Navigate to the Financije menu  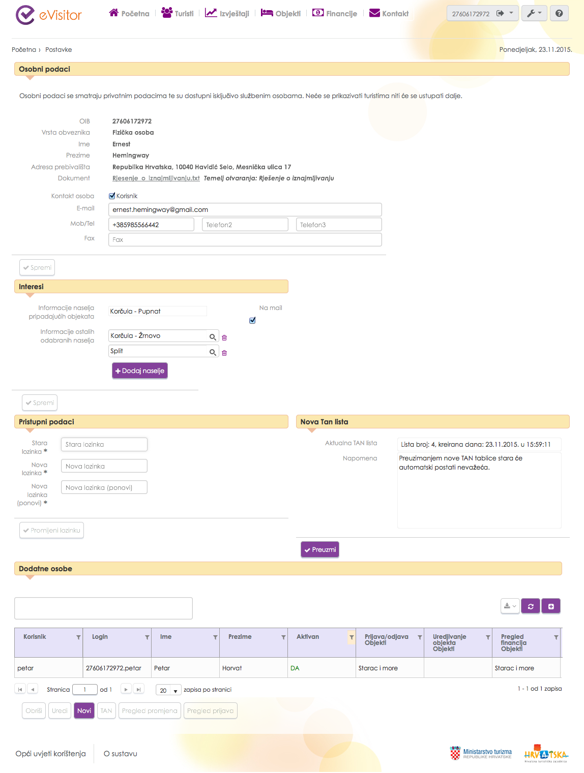click(x=335, y=13)
